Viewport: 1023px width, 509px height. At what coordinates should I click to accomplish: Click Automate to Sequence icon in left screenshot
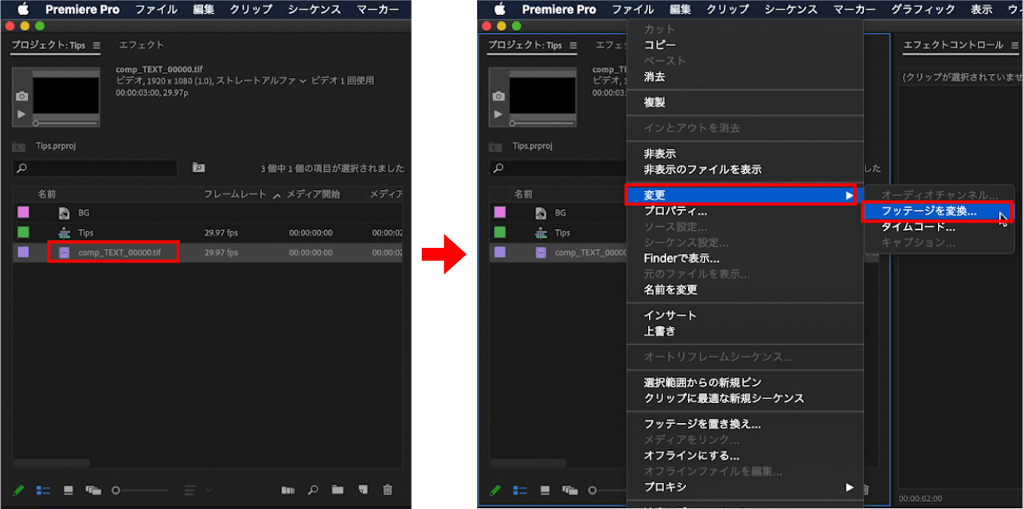click(289, 490)
